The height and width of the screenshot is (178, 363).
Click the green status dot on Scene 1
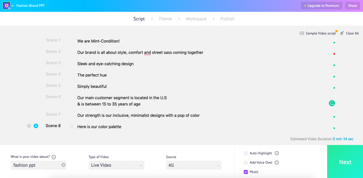coord(334,43)
